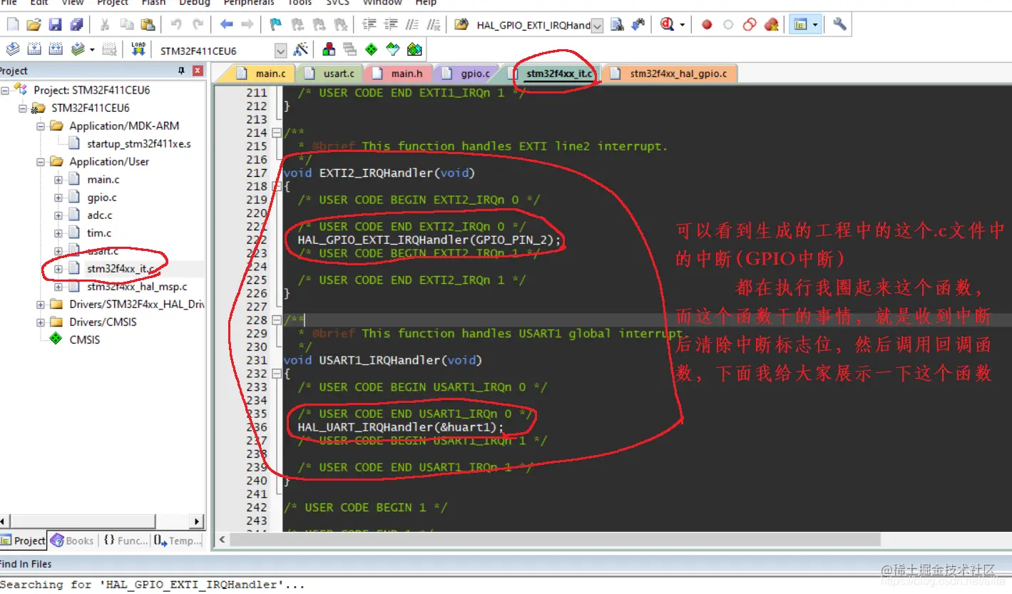Save the current file with the floppy icon
1012x594 pixels.
coord(55,25)
